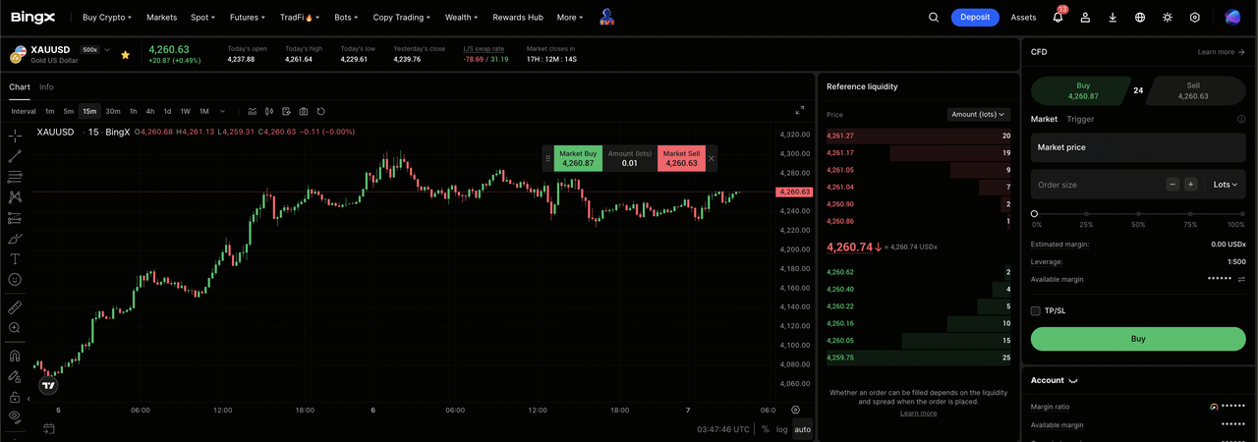Toggle auto scale on the chart
This screenshot has width=1258, height=442.
(x=803, y=429)
